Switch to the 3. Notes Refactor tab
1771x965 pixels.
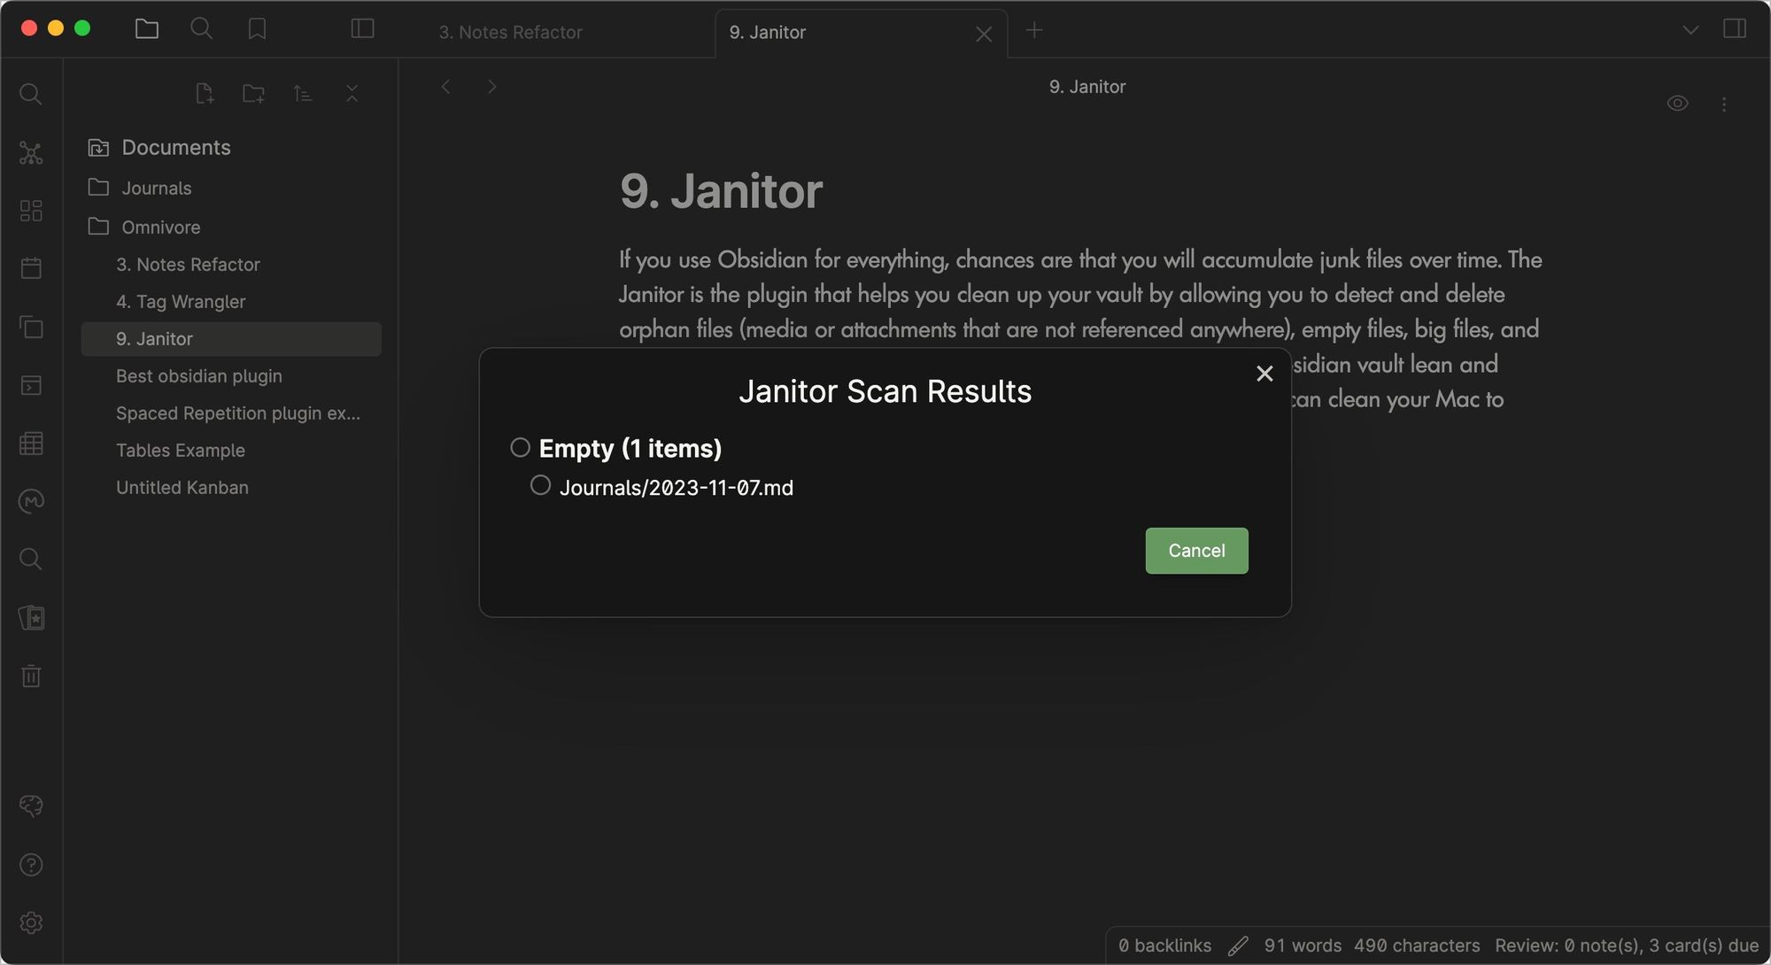click(x=510, y=32)
